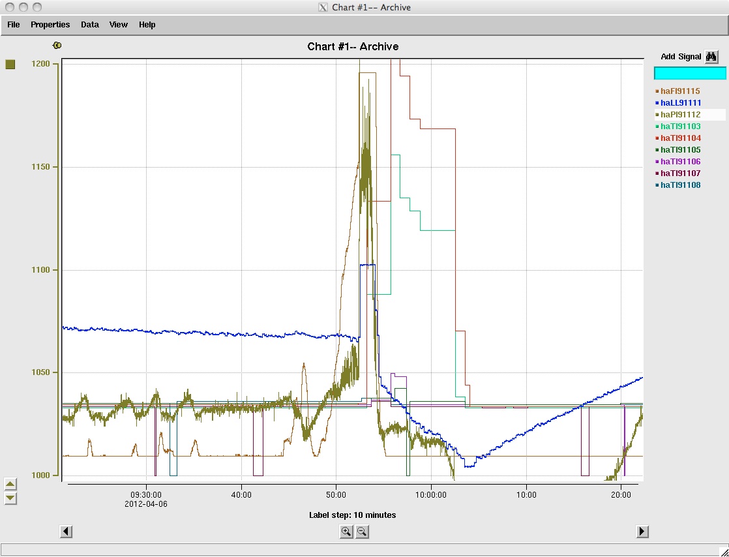Image resolution: width=729 pixels, height=557 pixels.
Task: Pan time axis left with arrow button
Action: point(66,532)
